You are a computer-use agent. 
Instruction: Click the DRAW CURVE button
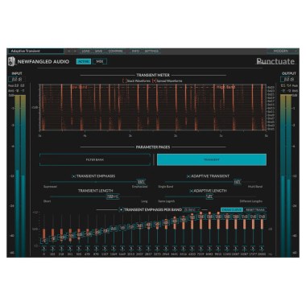tap(232, 209)
